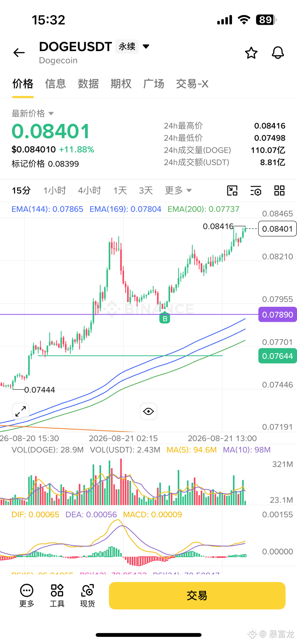This screenshot has width=297, height=643.
Task: Tap the VOL(DOGE): 28.9M label
Action: (48, 450)
